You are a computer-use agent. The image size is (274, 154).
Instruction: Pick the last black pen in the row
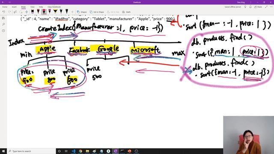pos(67,12)
